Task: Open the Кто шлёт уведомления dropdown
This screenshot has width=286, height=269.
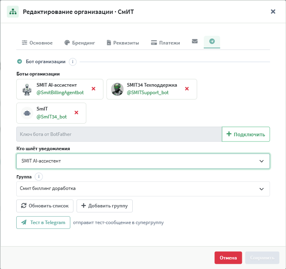Action: (143, 161)
